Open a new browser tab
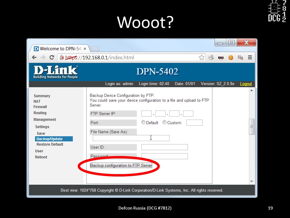 point(95,48)
